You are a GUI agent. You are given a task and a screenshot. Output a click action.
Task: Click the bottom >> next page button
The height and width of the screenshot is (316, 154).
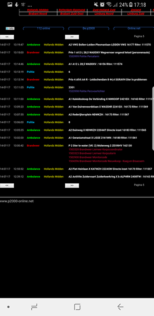[x=72, y=186]
